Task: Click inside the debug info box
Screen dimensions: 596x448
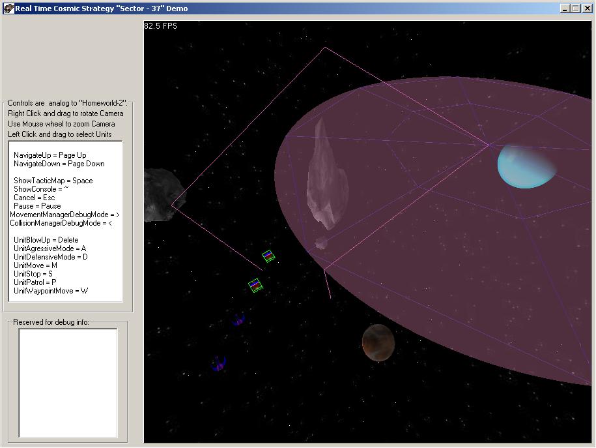Action: (68, 383)
